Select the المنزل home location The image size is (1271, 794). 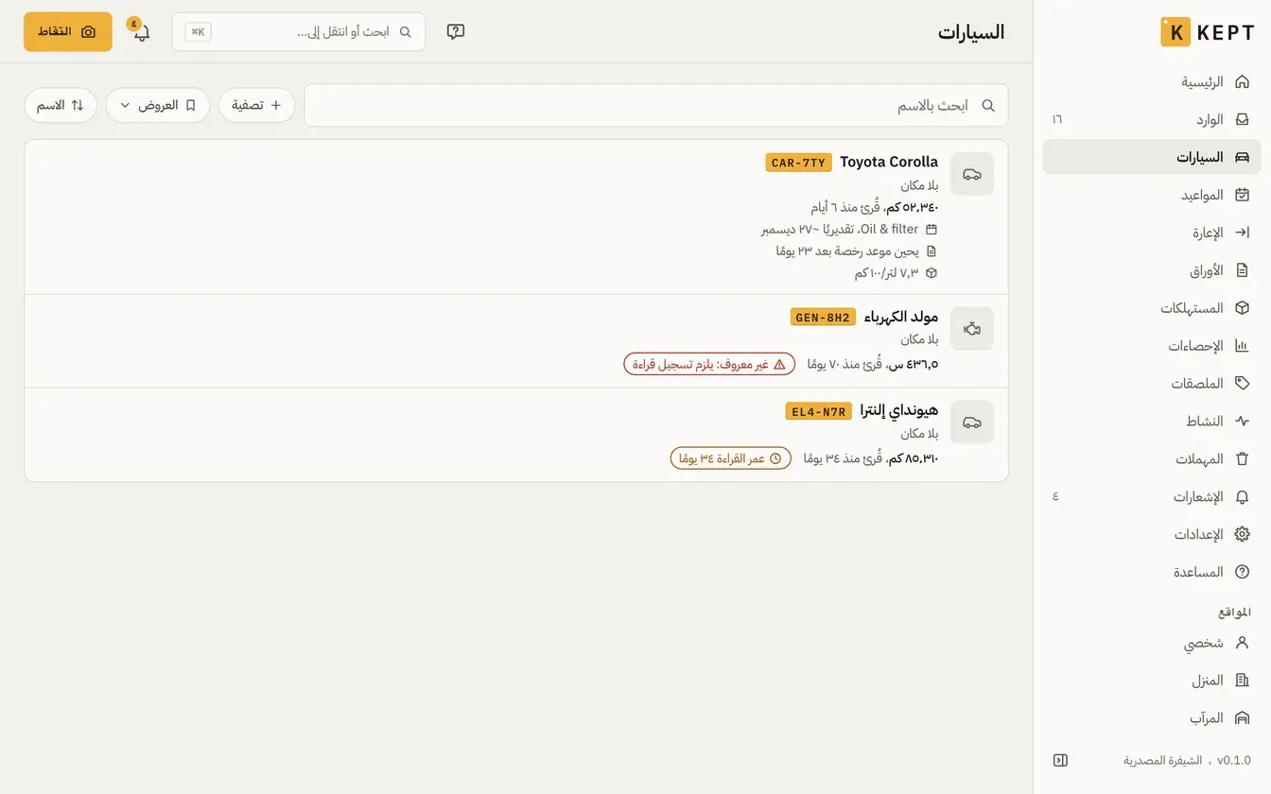pos(1152,681)
